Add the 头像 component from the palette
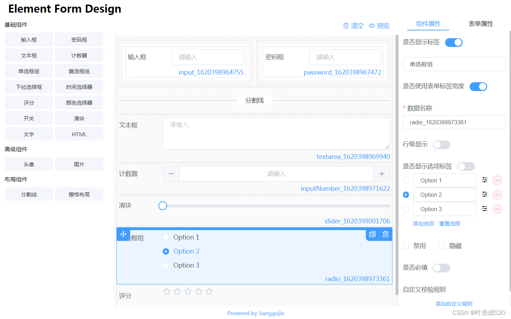This screenshot has height=319, width=511. pyautogui.click(x=29, y=164)
